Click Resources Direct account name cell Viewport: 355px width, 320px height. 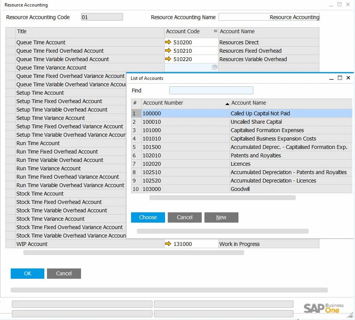coord(269,42)
